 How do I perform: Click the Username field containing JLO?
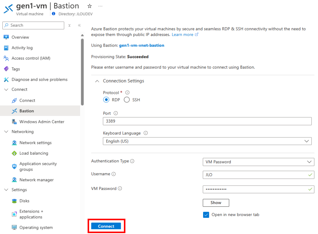(x=258, y=175)
